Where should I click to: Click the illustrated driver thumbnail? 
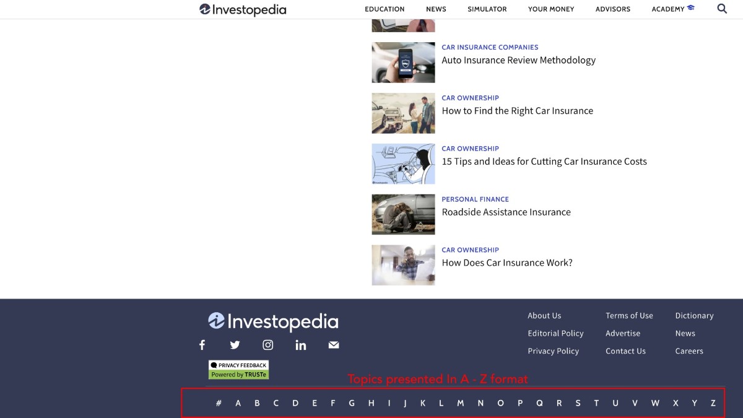coord(403,164)
